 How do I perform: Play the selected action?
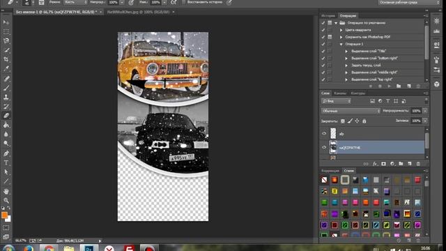tap(389, 86)
